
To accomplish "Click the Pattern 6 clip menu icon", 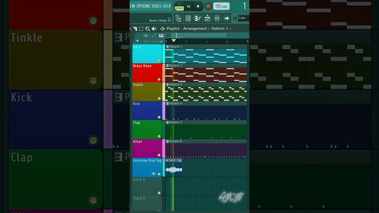I will (167, 141).
